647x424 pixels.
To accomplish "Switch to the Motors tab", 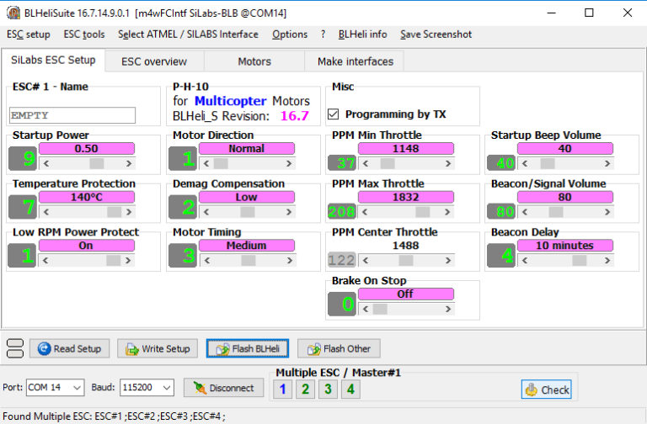I will coord(254,61).
